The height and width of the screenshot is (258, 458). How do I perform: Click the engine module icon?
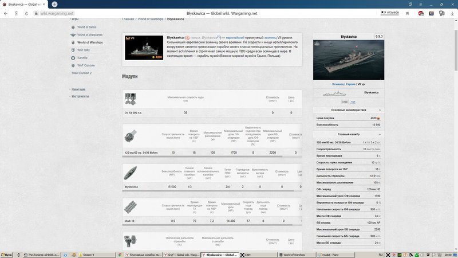[x=131, y=98]
